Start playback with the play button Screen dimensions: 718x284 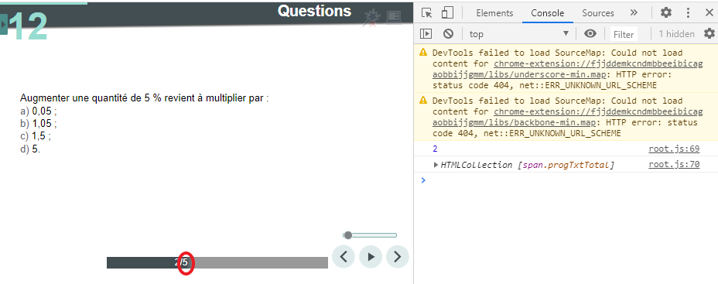(x=371, y=256)
